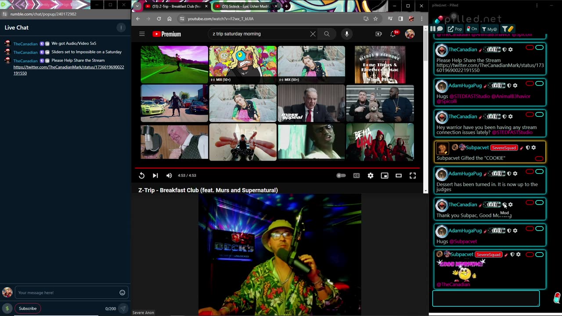Image resolution: width=562 pixels, height=316 pixels.
Task: Send the Rumble chat message
Action: (123, 309)
